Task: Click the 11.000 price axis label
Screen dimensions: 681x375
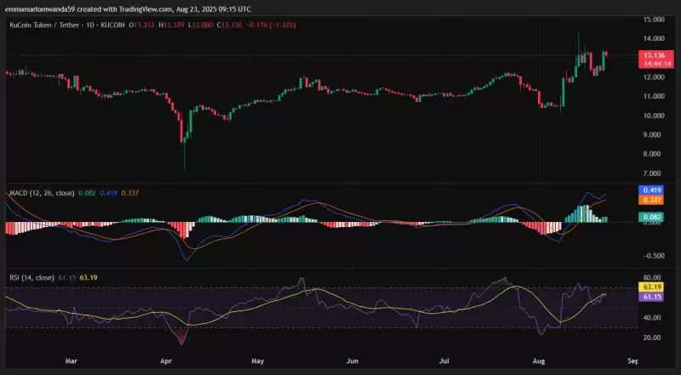Action: 654,96
